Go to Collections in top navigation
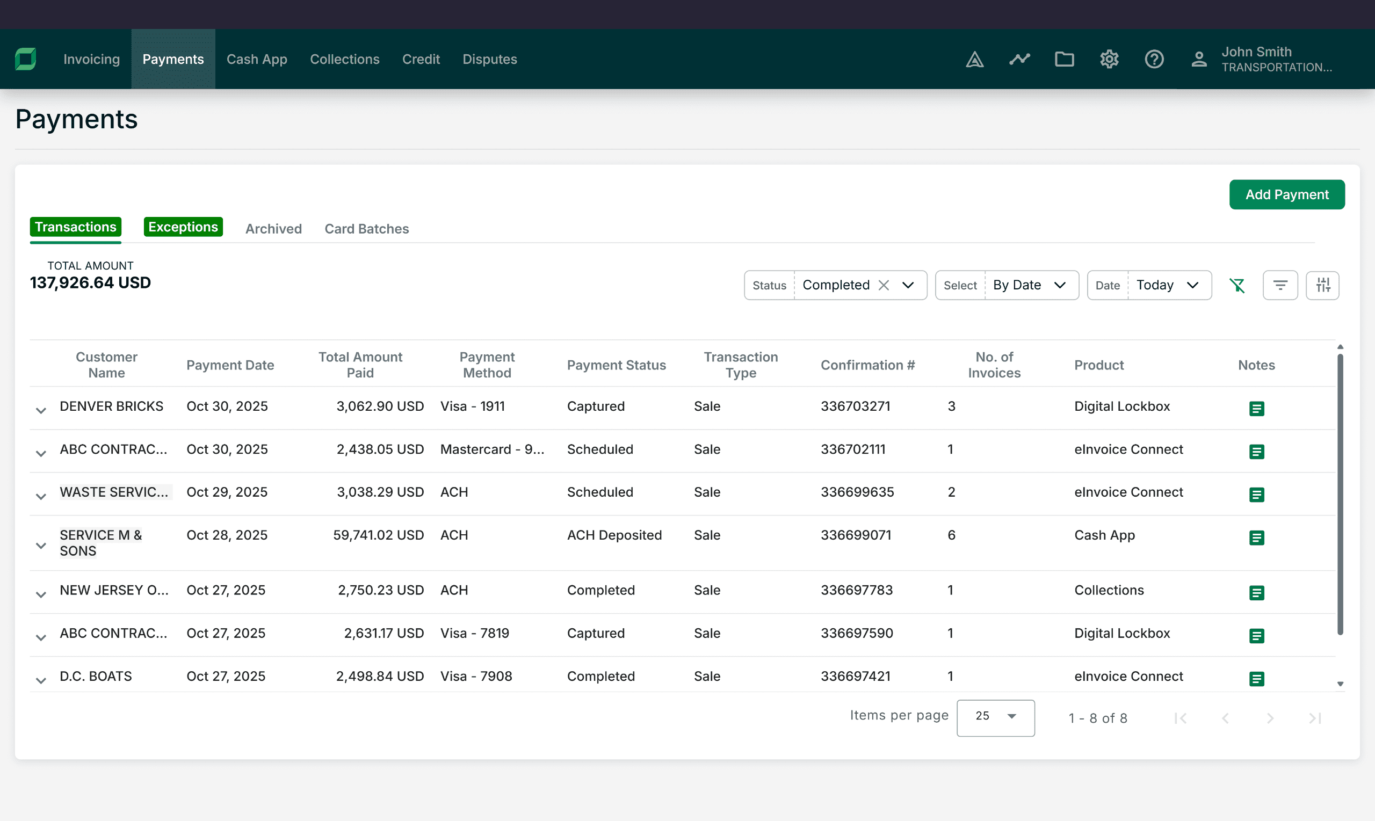This screenshot has width=1375, height=821. 344,59
